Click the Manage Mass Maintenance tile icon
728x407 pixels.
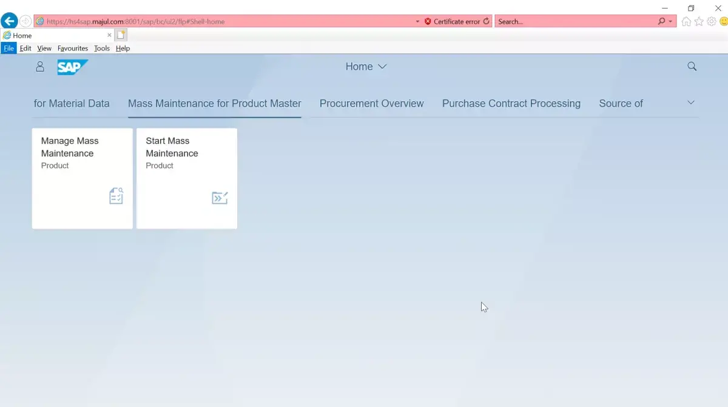click(x=116, y=196)
